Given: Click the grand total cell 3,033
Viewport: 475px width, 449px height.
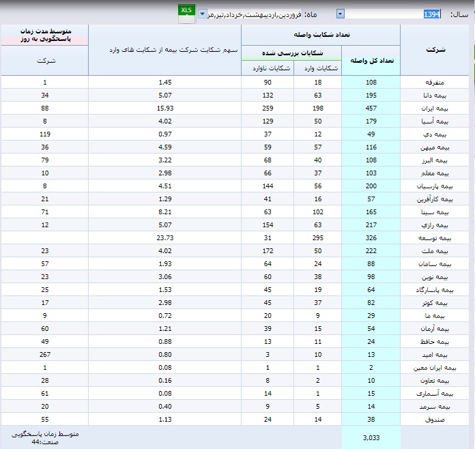Looking at the screenshot, I should (371, 437).
